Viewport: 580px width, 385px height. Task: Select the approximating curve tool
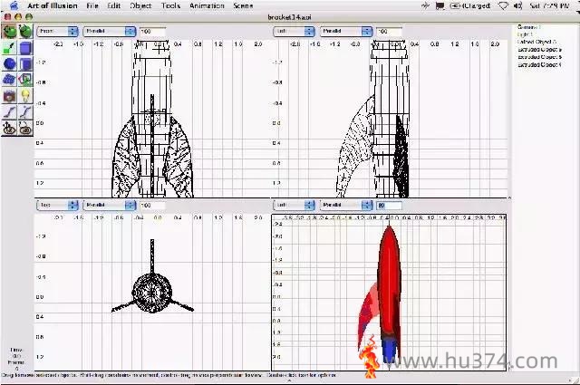point(25,112)
